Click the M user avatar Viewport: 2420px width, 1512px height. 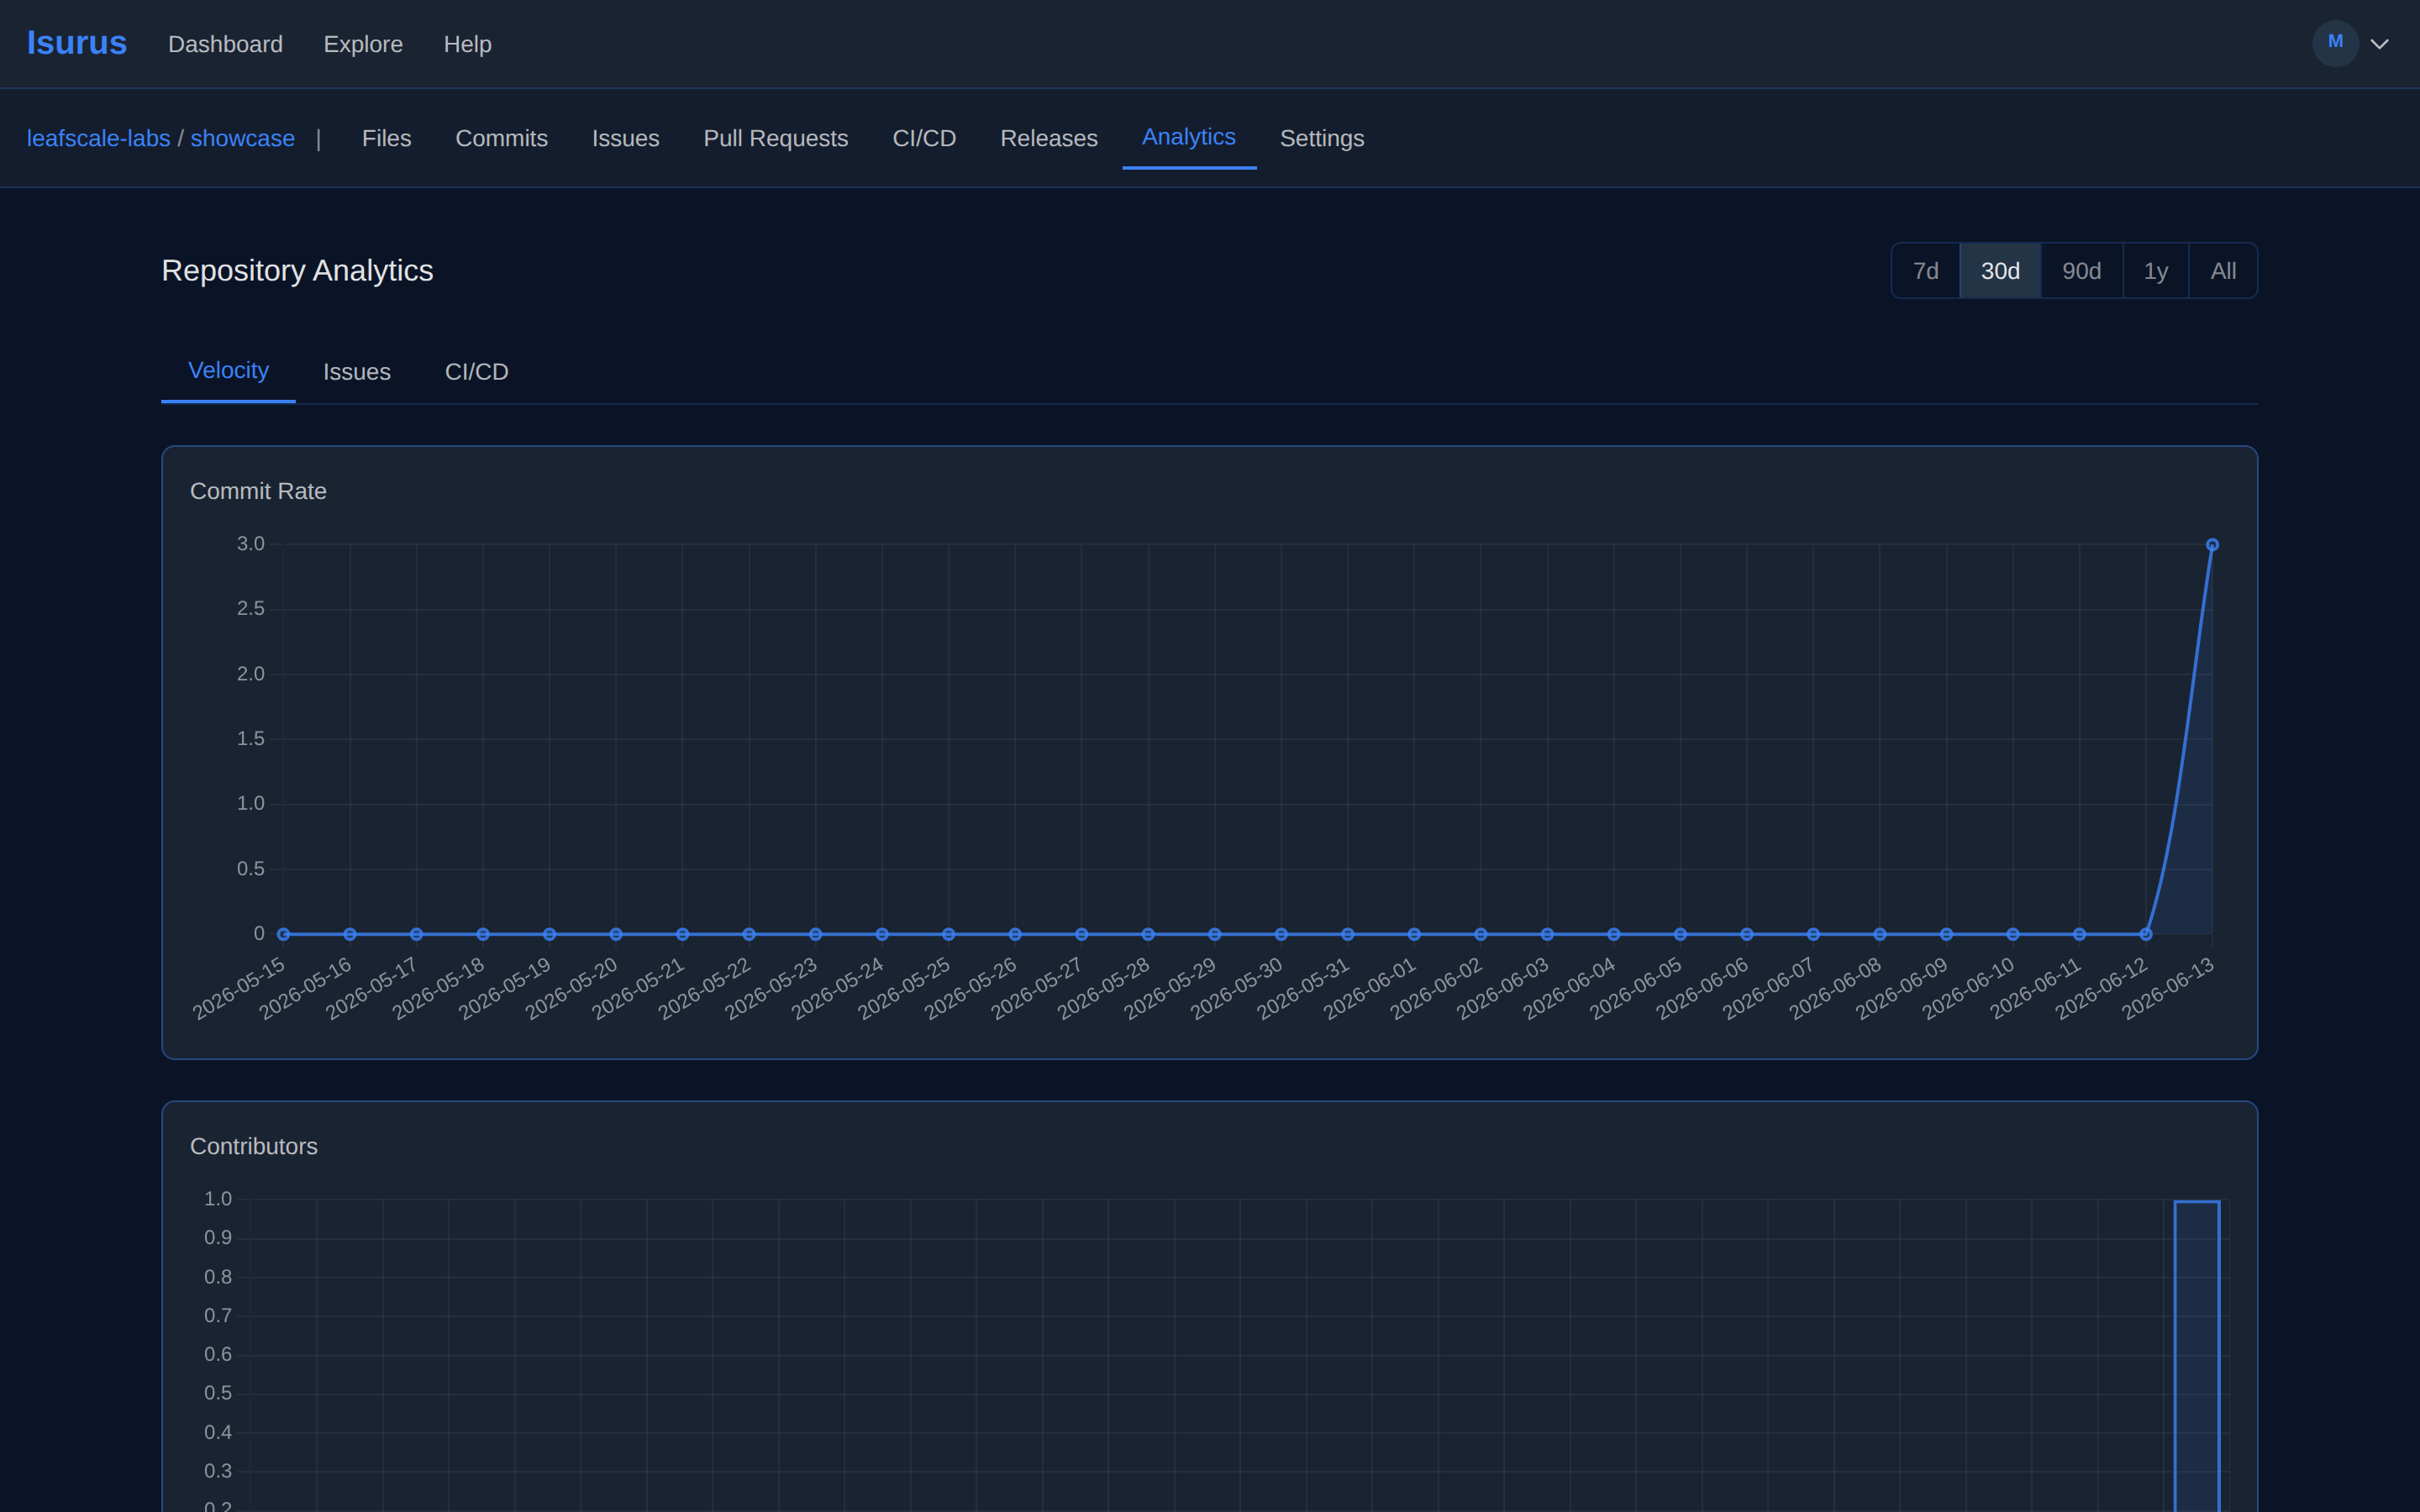click(2335, 43)
